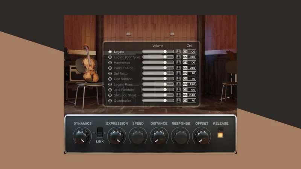Open the KS C0 control selector

189,51
